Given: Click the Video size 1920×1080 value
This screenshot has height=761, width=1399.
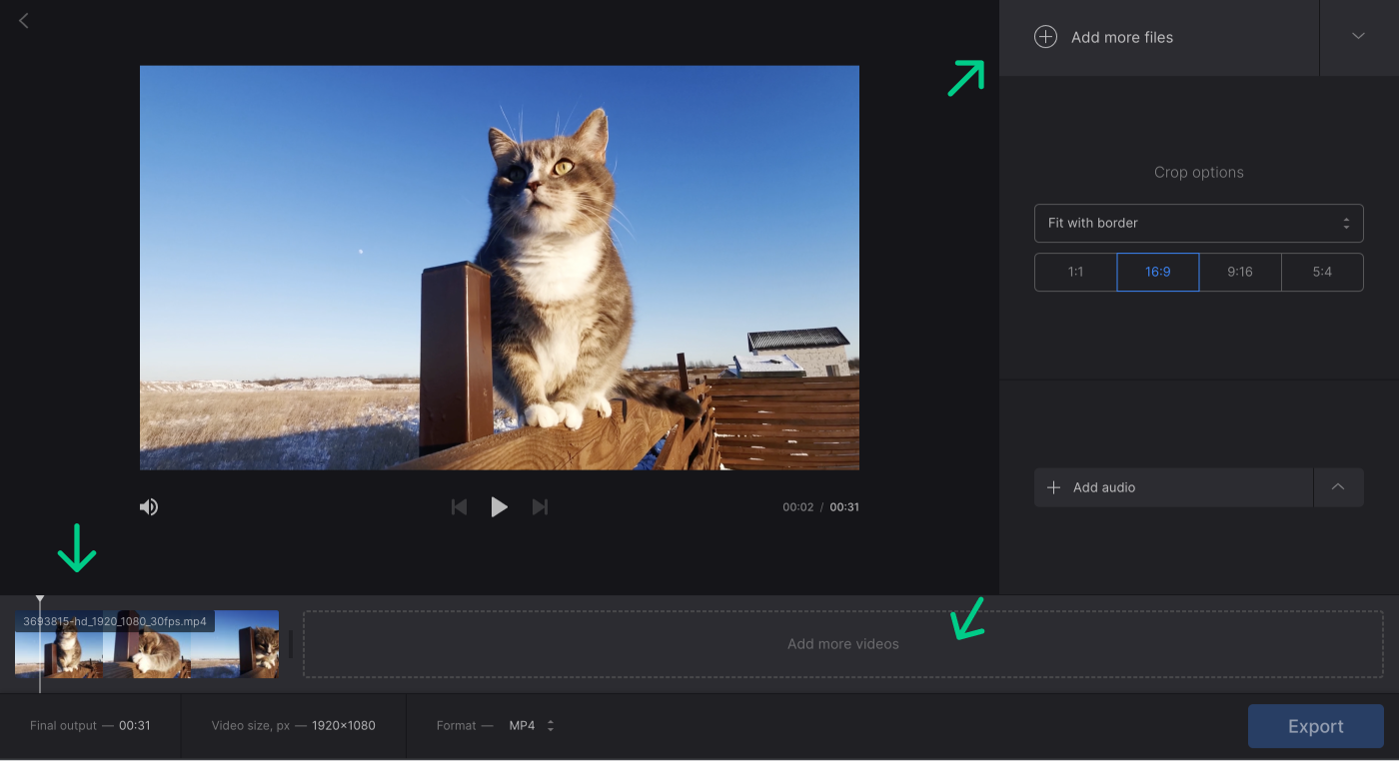Looking at the screenshot, I should [344, 725].
